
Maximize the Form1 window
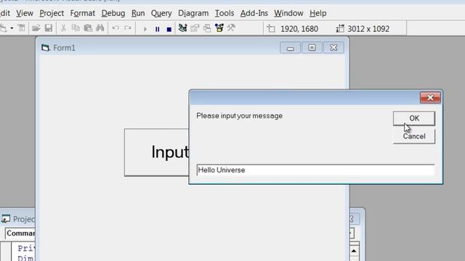pos(312,48)
